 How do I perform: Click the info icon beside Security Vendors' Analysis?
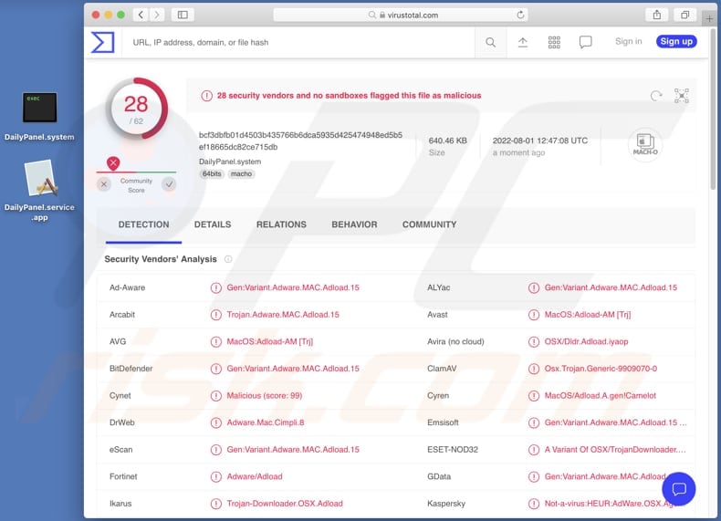click(x=228, y=259)
